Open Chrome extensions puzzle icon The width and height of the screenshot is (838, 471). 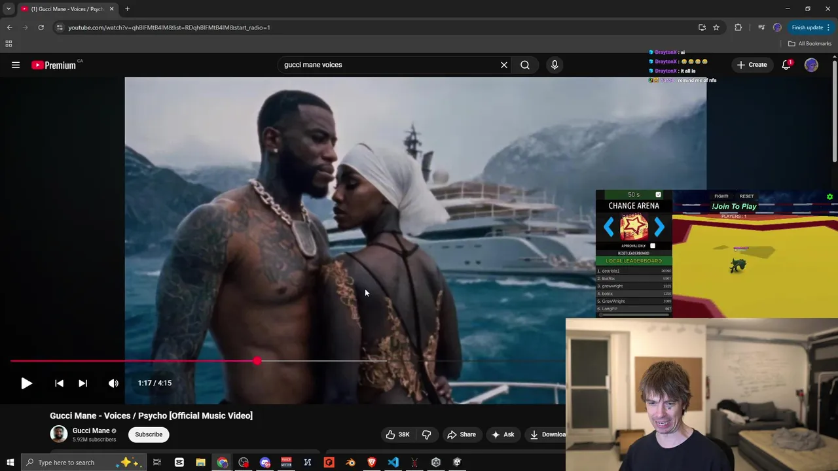coord(738,27)
